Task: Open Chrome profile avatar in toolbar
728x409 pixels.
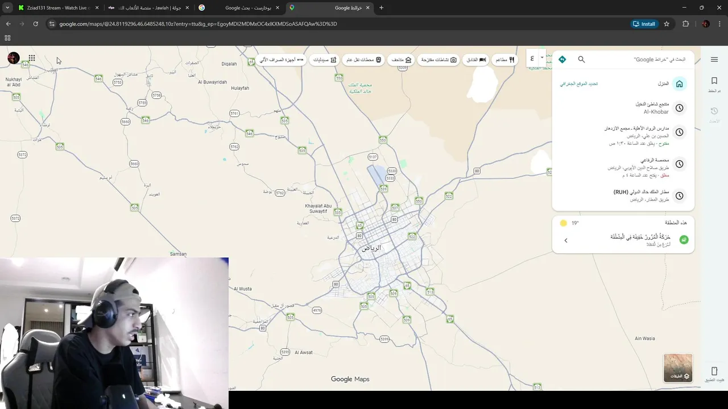Action: [706, 24]
